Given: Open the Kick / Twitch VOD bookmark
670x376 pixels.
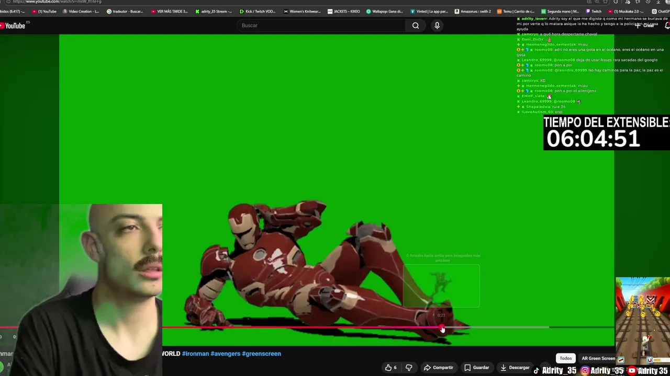Looking at the screenshot, I should tap(258, 11).
